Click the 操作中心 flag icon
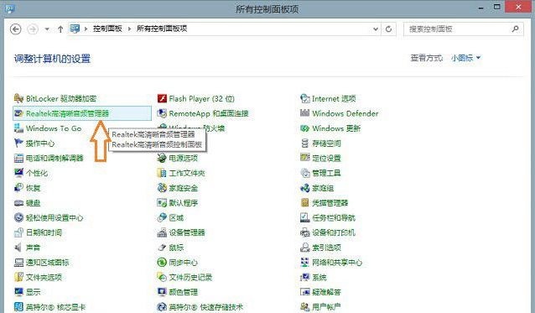Screen dimensions: 535x313 point(18,143)
